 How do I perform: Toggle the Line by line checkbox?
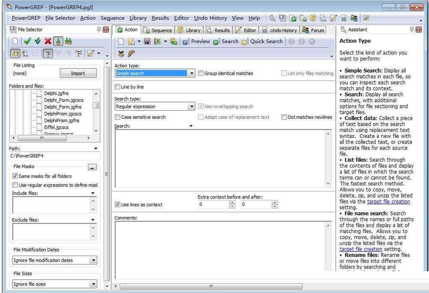tap(118, 87)
